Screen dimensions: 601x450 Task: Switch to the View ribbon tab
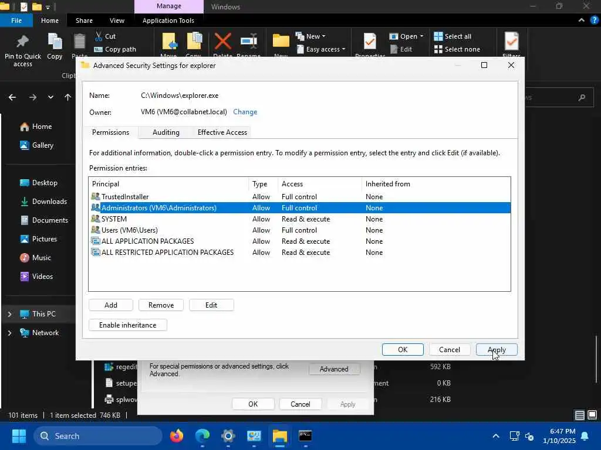tap(117, 21)
